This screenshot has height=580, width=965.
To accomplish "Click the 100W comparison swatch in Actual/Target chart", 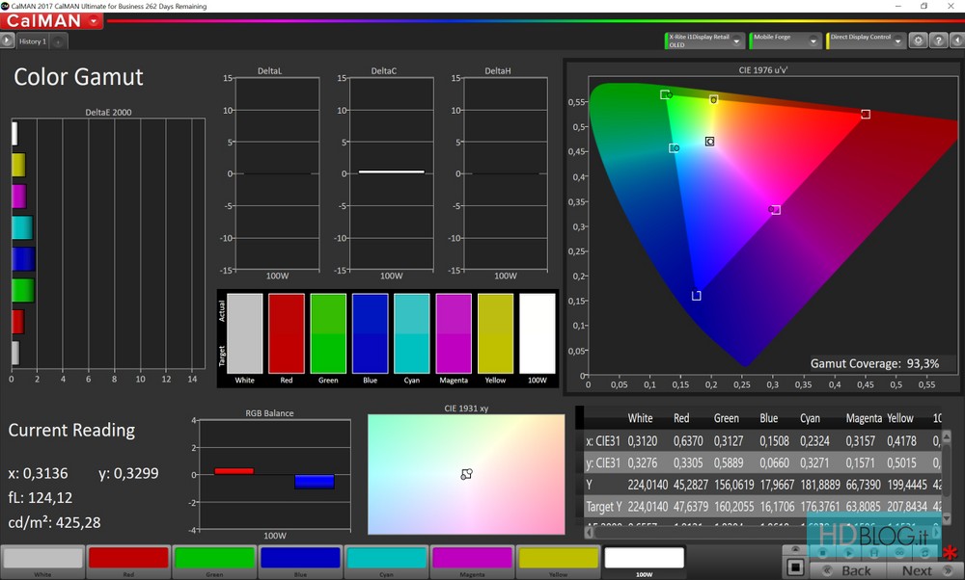I will 538,333.
